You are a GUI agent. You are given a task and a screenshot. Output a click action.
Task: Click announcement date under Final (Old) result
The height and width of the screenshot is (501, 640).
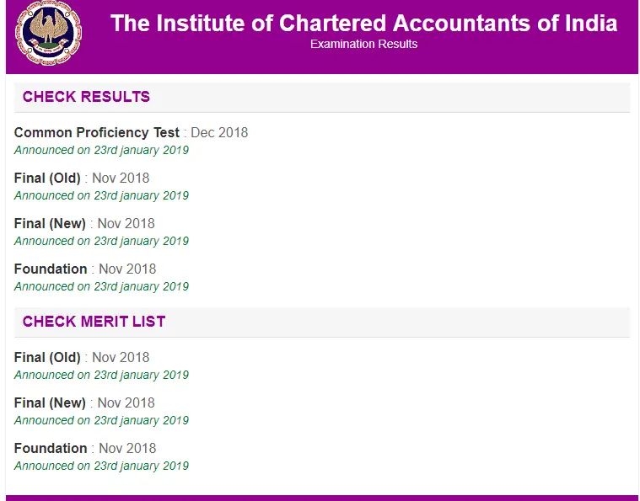pos(101,195)
